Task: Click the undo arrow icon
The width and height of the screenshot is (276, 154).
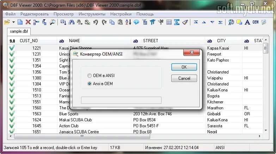Action: 96,22
